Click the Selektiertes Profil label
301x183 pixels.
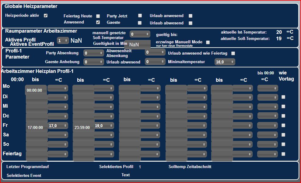[116, 167]
